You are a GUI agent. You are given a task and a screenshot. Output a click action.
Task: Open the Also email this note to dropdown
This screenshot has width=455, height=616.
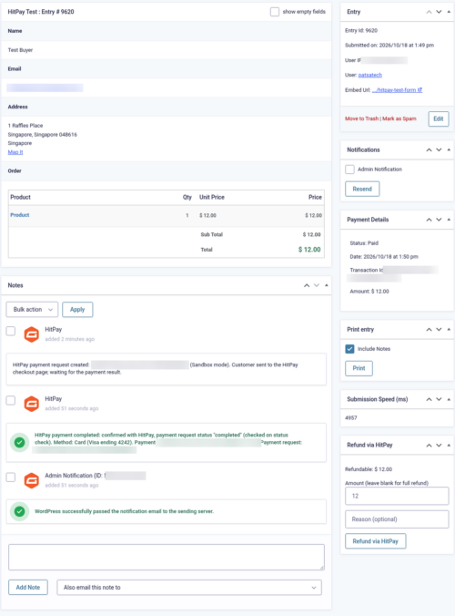pos(189,588)
